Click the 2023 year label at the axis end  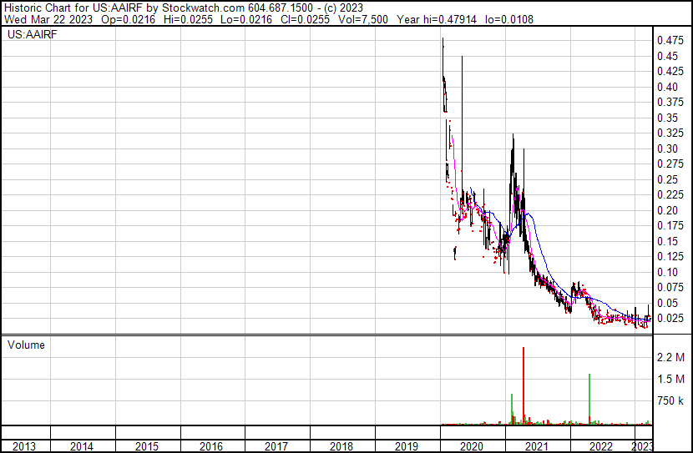click(x=641, y=446)
